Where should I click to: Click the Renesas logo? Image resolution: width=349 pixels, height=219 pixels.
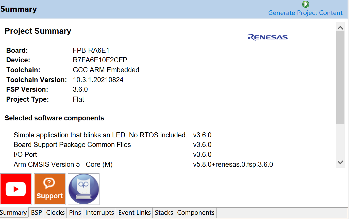(268, 37)
